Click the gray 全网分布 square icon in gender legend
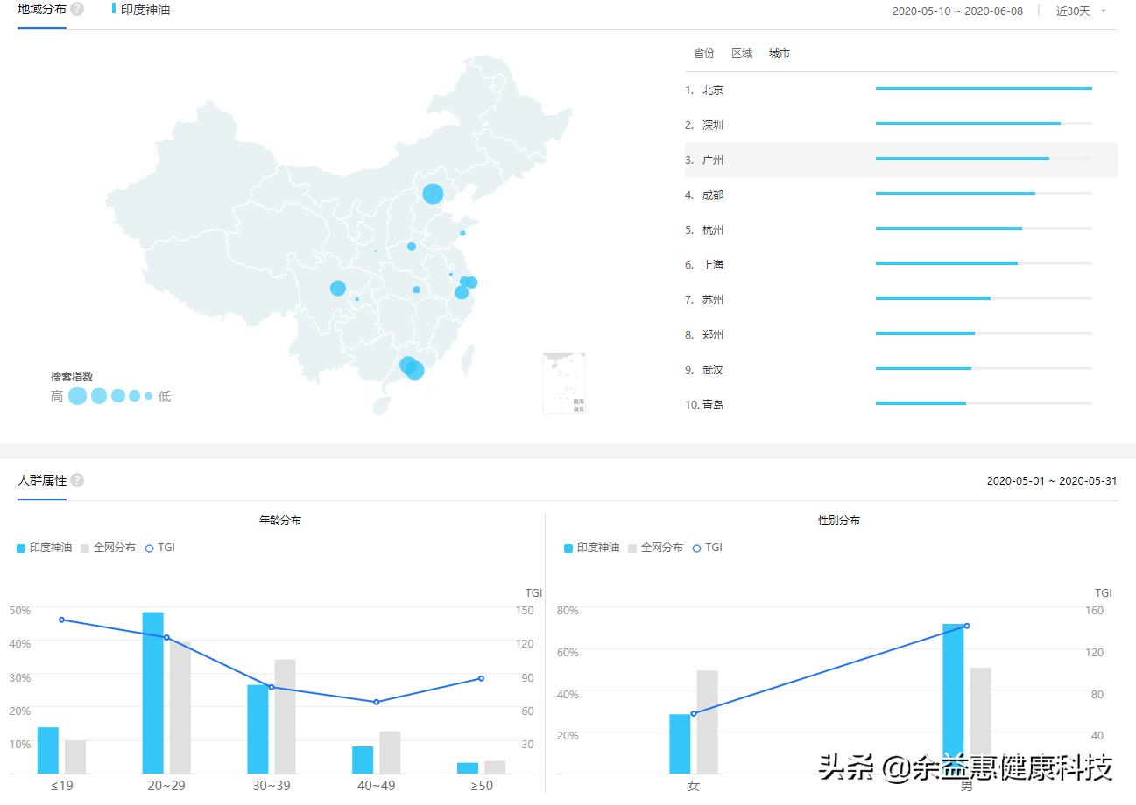The height and width of the screenshot is (805, 1136). coord(632,548)
